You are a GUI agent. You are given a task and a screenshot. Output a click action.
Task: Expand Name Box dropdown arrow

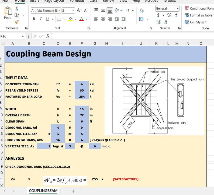click(x=23, y=36)
